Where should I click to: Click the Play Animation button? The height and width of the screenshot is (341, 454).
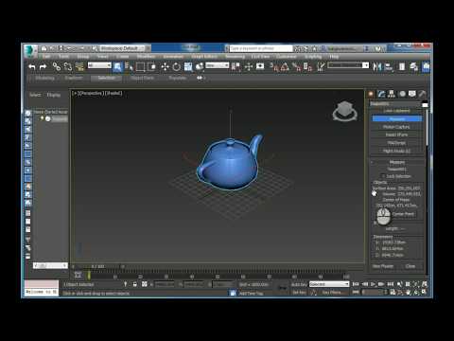click(373, 284)
